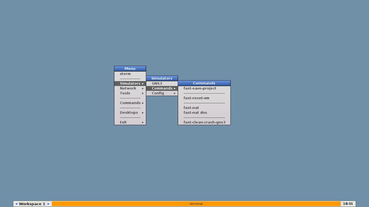Run fast-clean-crash-gns3 command
The image size is (369, 207).
[x=204, y=122]
